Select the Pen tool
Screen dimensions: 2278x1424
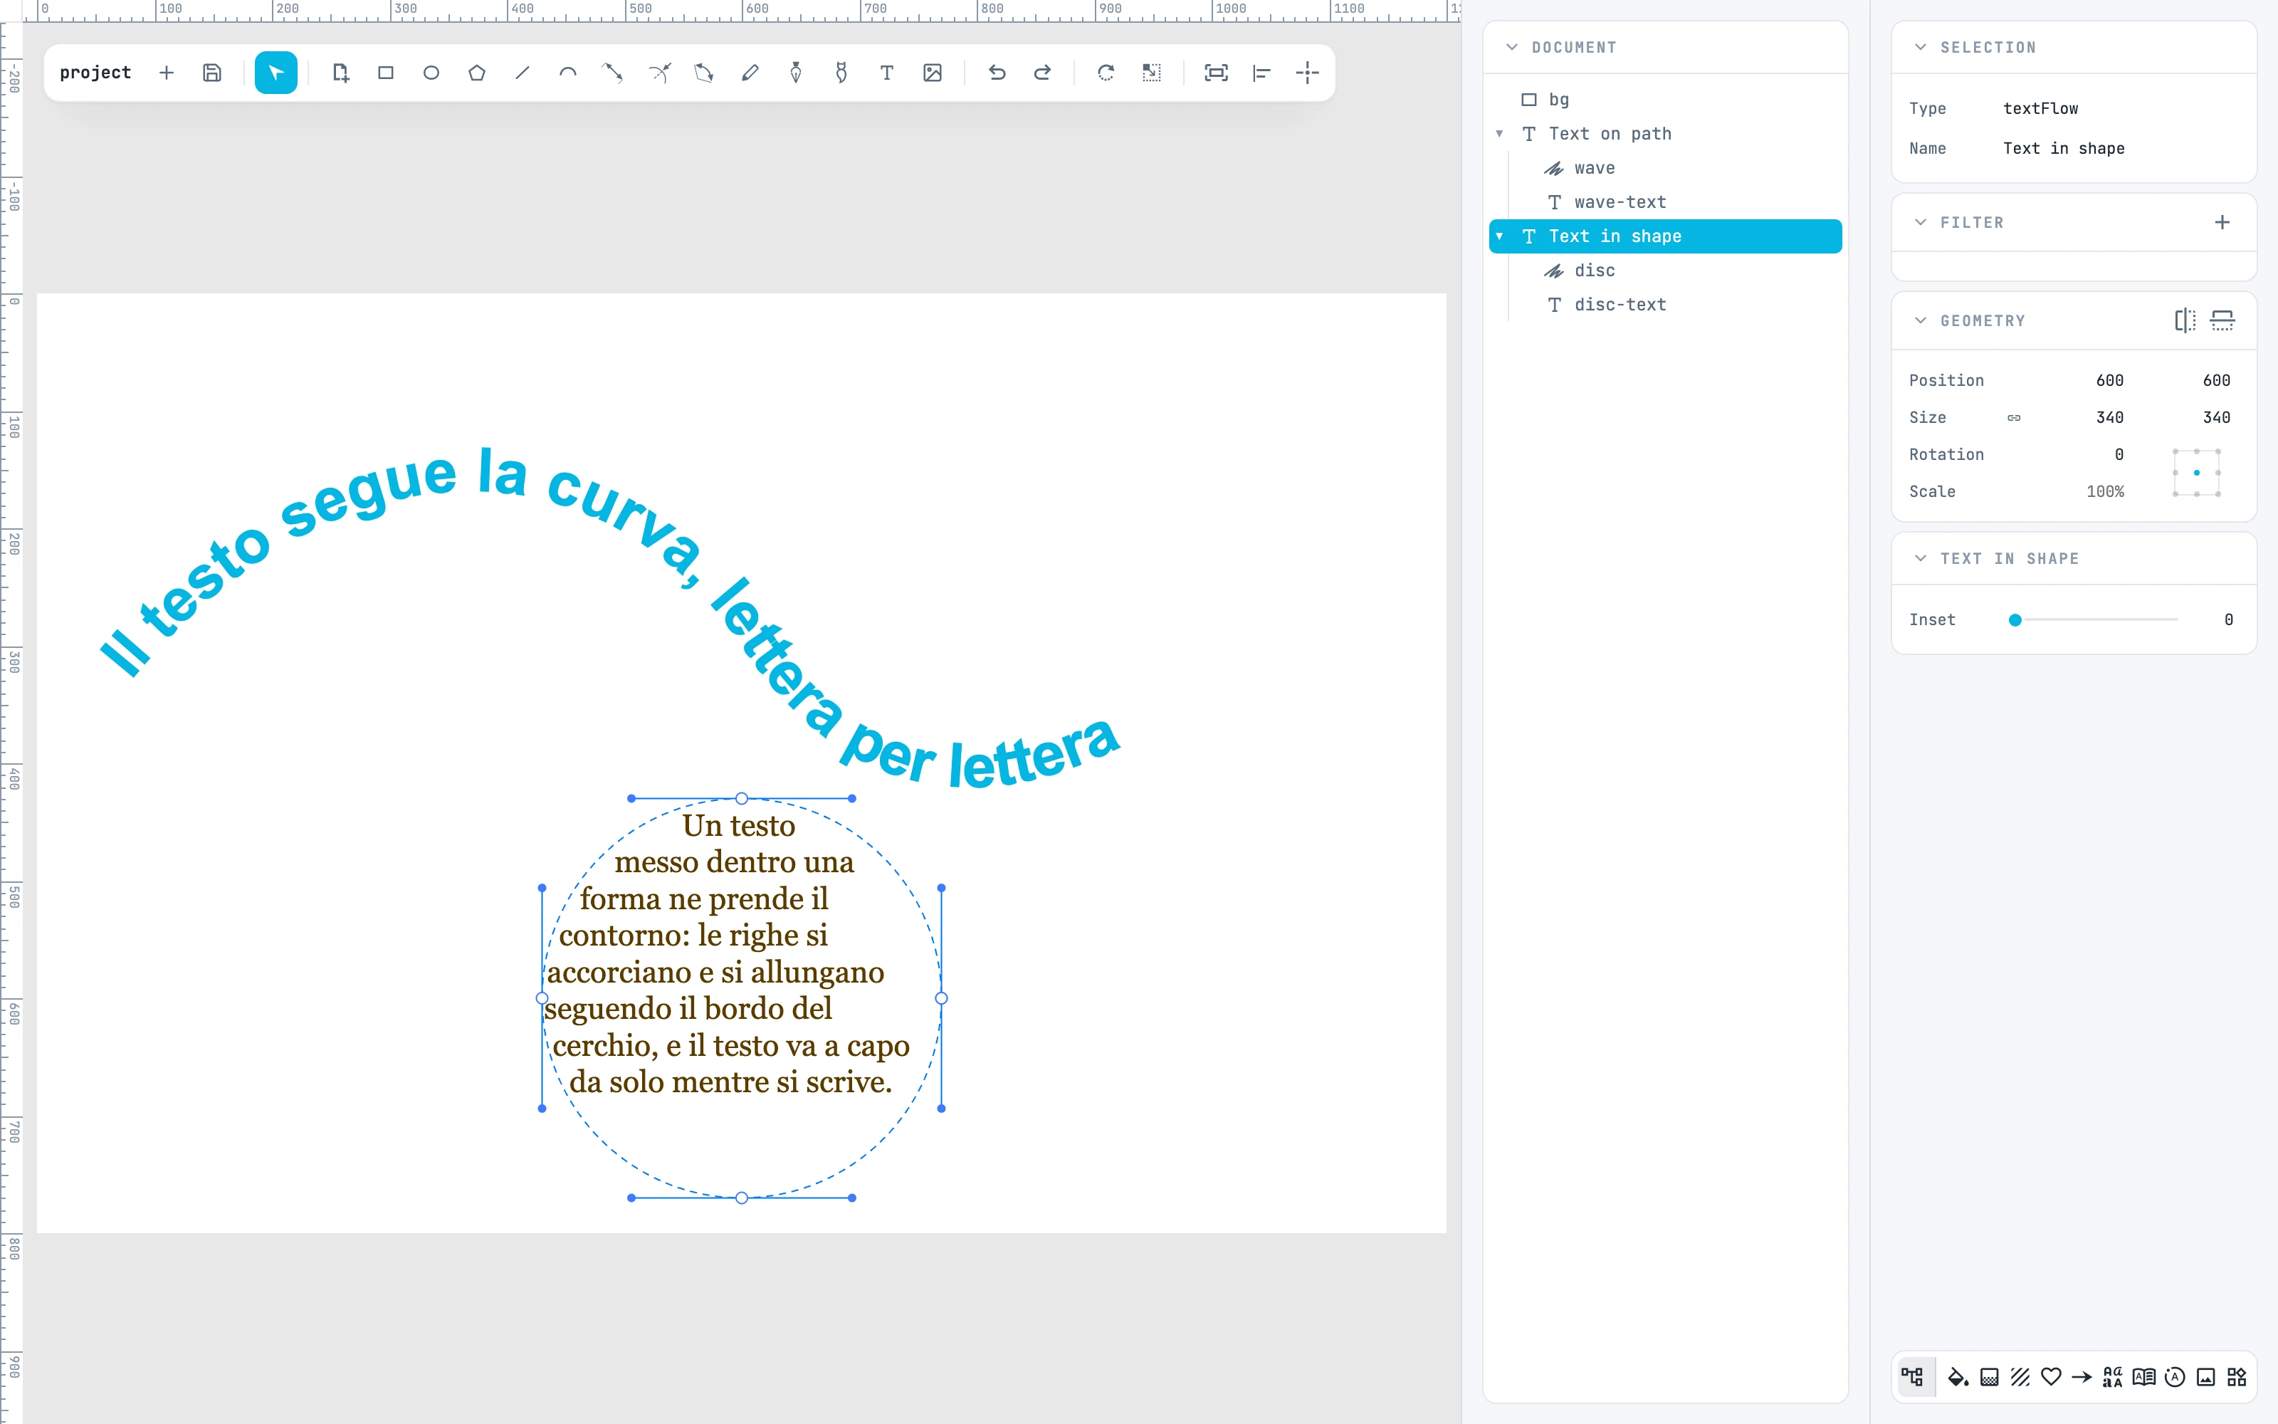[x=795, y=73]
